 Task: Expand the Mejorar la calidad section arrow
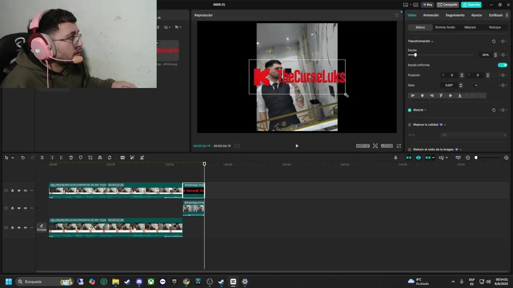click(445, 125)
